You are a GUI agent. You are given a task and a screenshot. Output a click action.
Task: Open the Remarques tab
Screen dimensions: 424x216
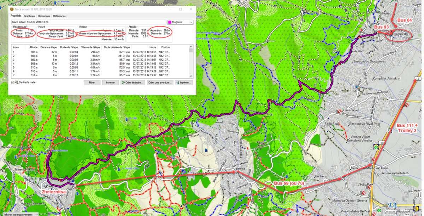point(44,16)
